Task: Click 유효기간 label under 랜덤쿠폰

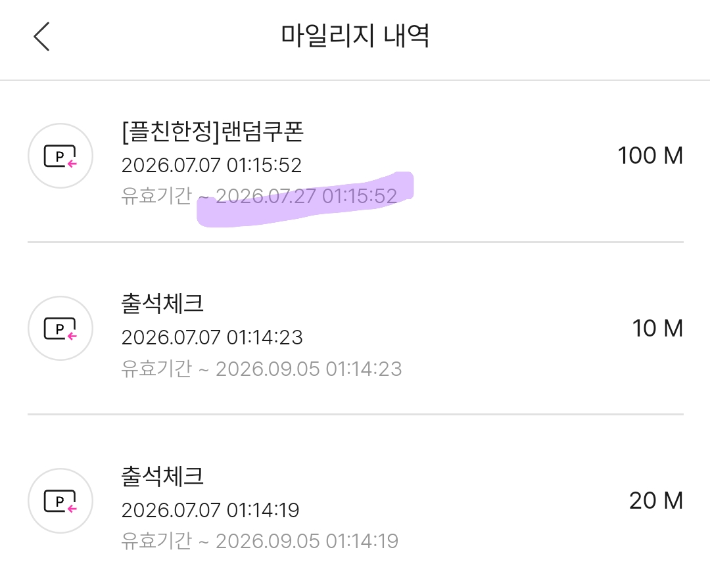Action: [x=156, y=196]
